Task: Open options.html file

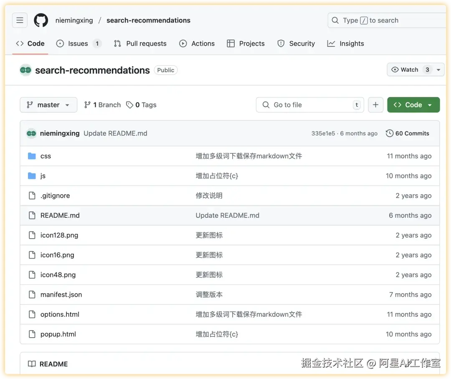Action: tap(60, 314)
